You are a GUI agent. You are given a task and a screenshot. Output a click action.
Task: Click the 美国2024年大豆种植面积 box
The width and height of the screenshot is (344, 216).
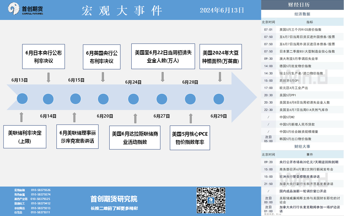click(x=221, y=57)
